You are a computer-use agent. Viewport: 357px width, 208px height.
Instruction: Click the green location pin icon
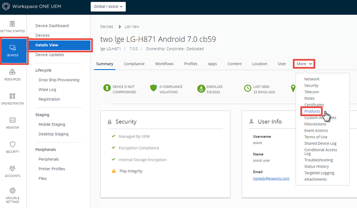click(293, 88)
